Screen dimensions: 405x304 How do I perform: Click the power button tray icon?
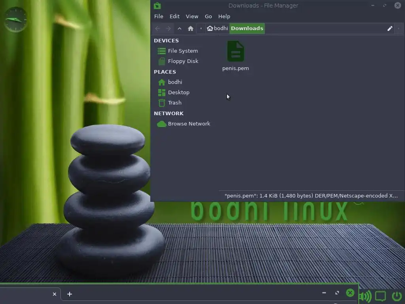397,296
